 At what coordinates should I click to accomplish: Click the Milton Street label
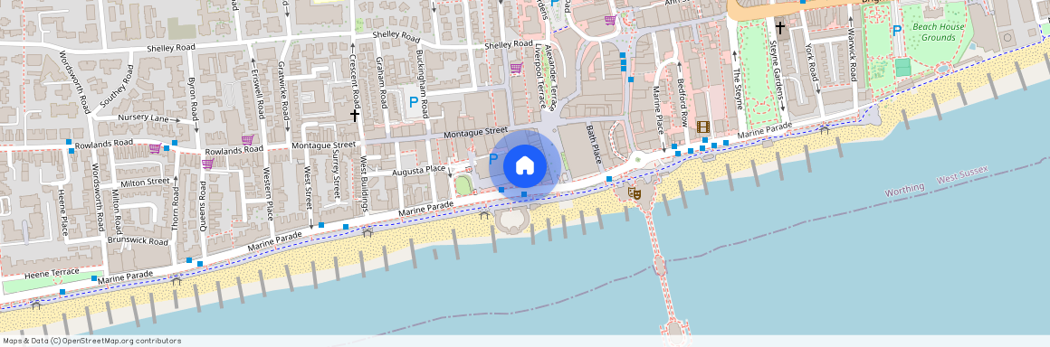[146, 182]
